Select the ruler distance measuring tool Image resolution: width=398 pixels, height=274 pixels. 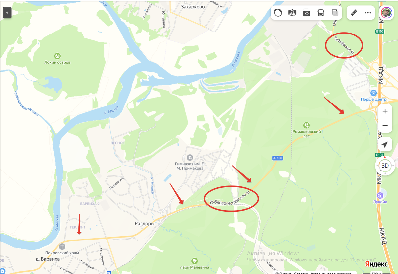point(354,13)
